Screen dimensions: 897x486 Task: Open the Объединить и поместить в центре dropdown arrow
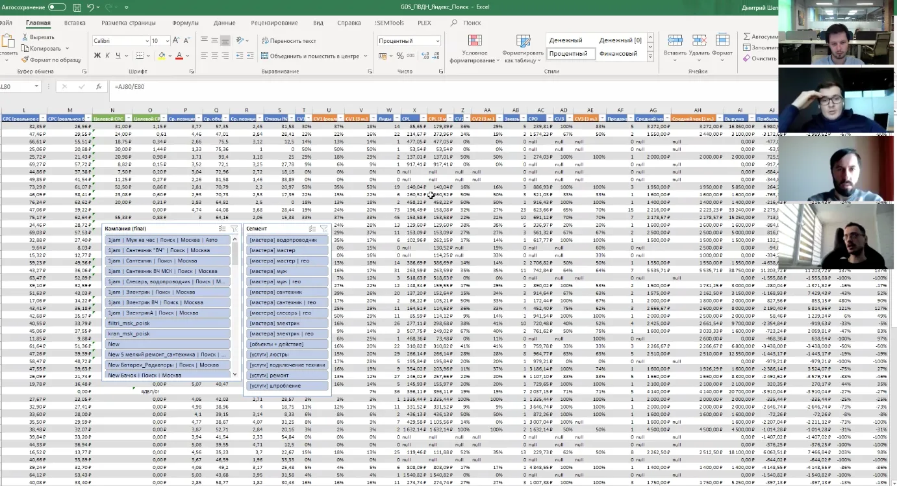click(x=366, y=56)
